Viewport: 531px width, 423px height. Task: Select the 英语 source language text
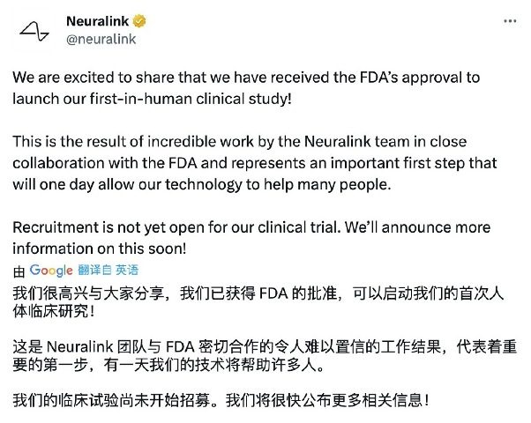[x=127, y=270]
